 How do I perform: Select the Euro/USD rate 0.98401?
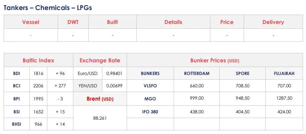(114, 74)
